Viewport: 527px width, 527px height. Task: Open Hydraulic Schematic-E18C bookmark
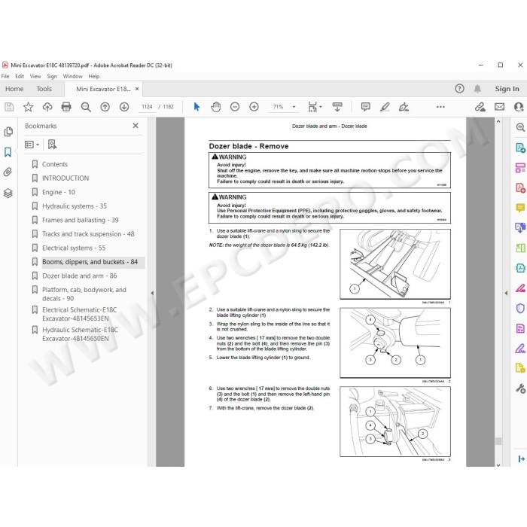(x=80, y=334)
